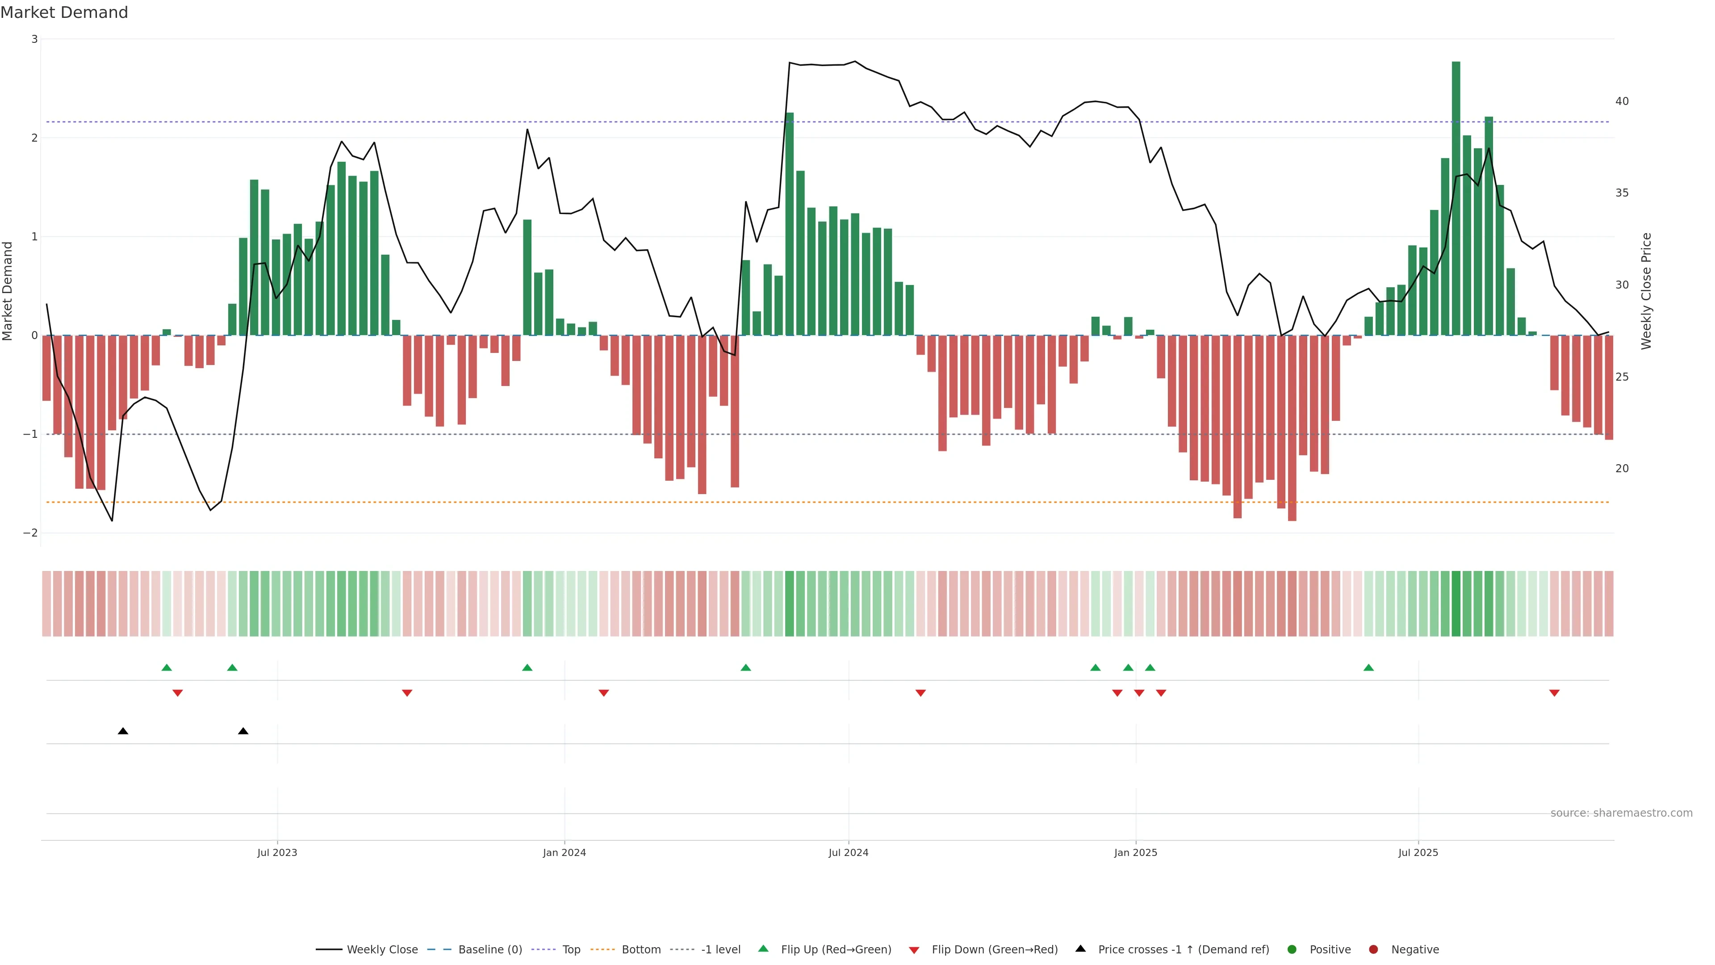
Task: Click the Jul 2024 x-axis label
Action: point(848,852)
